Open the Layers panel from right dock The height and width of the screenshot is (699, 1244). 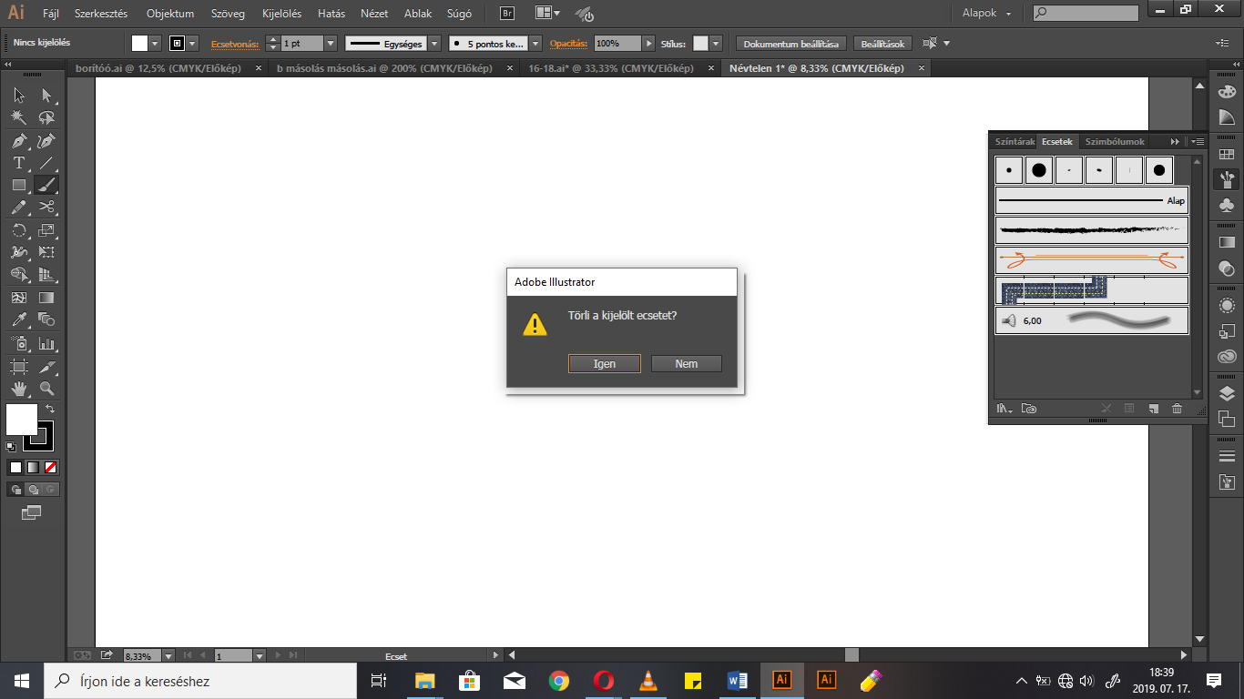[1227, 393]
